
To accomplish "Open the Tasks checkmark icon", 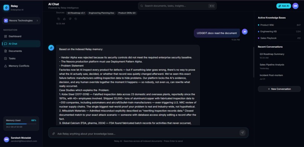I will [5, 59].
